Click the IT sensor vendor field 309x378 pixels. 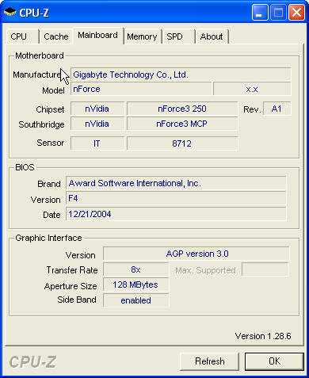[x=97, y=143]
